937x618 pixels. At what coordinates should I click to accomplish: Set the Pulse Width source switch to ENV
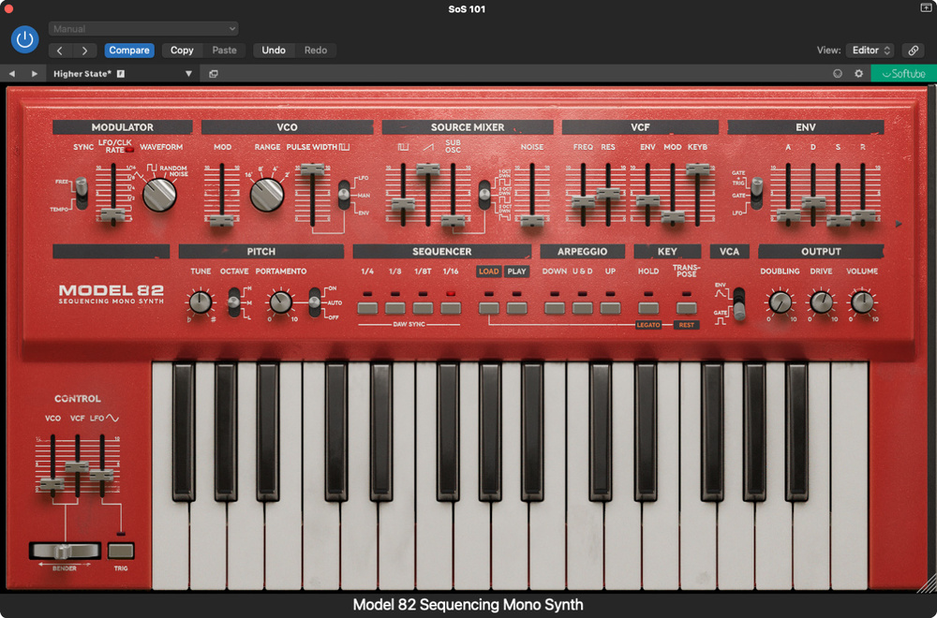click(x=344, y=204)
